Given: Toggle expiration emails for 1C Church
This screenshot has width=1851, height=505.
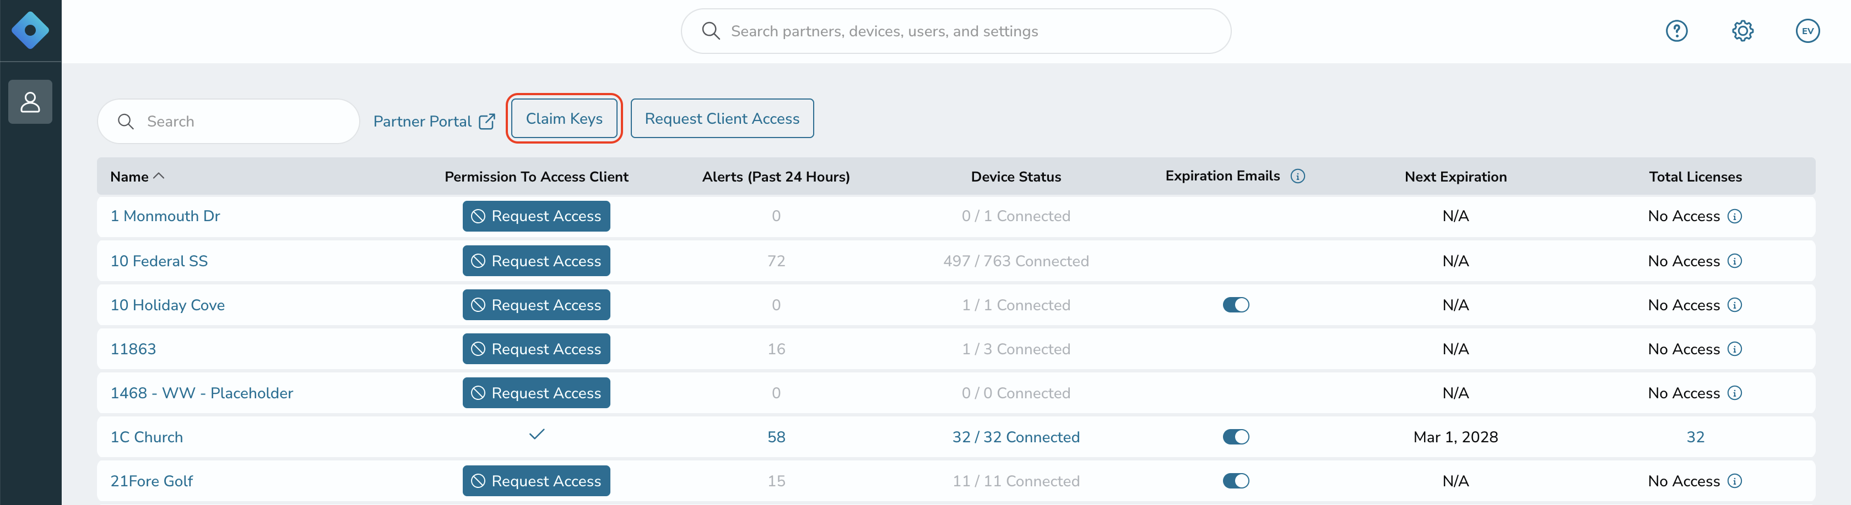Looking at the screenshot, I should tap(1236, 437).
